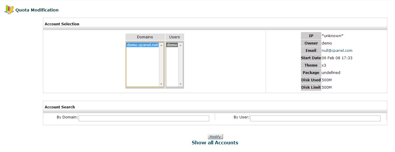Click the Quota Modification books icon
The image size is (395, 152).
tap(9, 10)
